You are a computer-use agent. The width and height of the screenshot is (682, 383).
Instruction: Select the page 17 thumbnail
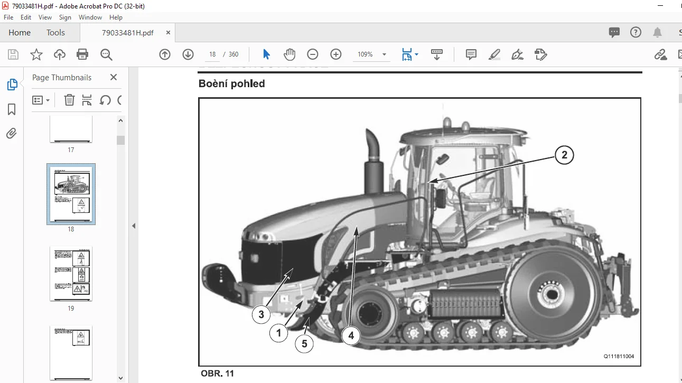point(71,129)
